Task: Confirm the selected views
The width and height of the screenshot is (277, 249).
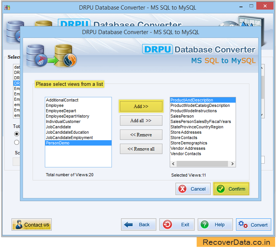Action: click(x=231, y=189)
